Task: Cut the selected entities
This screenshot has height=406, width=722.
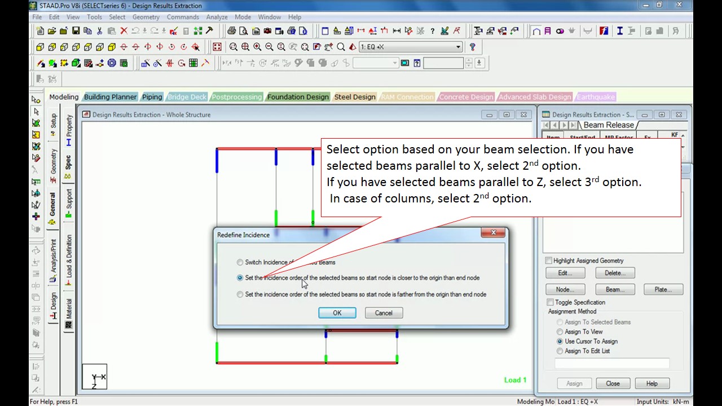Action: 99,31
